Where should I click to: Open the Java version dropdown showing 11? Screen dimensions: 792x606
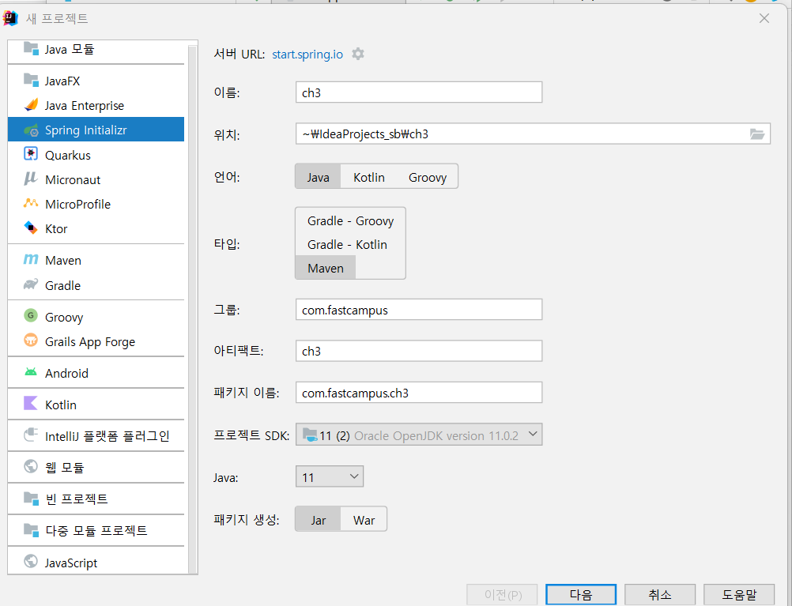click(330, 476)
